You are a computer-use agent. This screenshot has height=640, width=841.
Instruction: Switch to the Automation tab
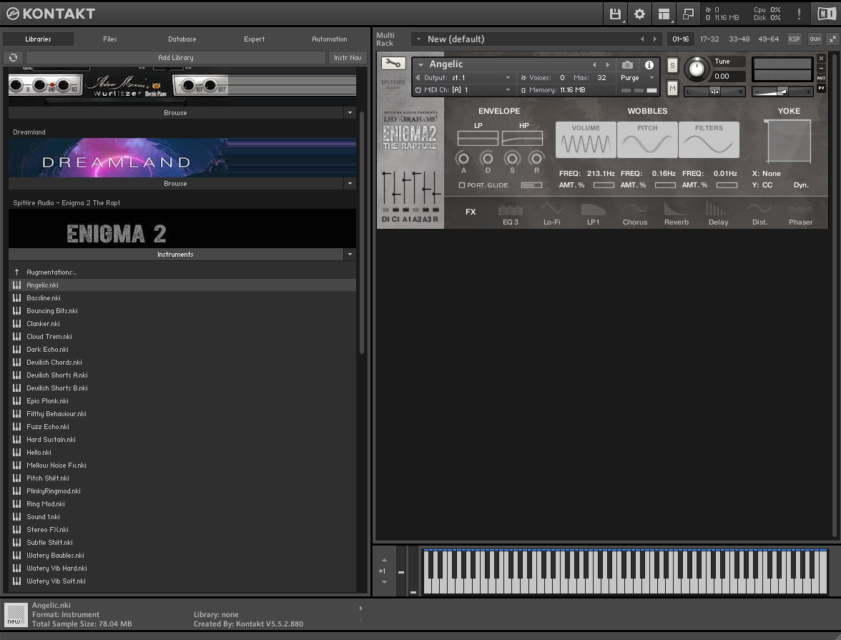329,39
